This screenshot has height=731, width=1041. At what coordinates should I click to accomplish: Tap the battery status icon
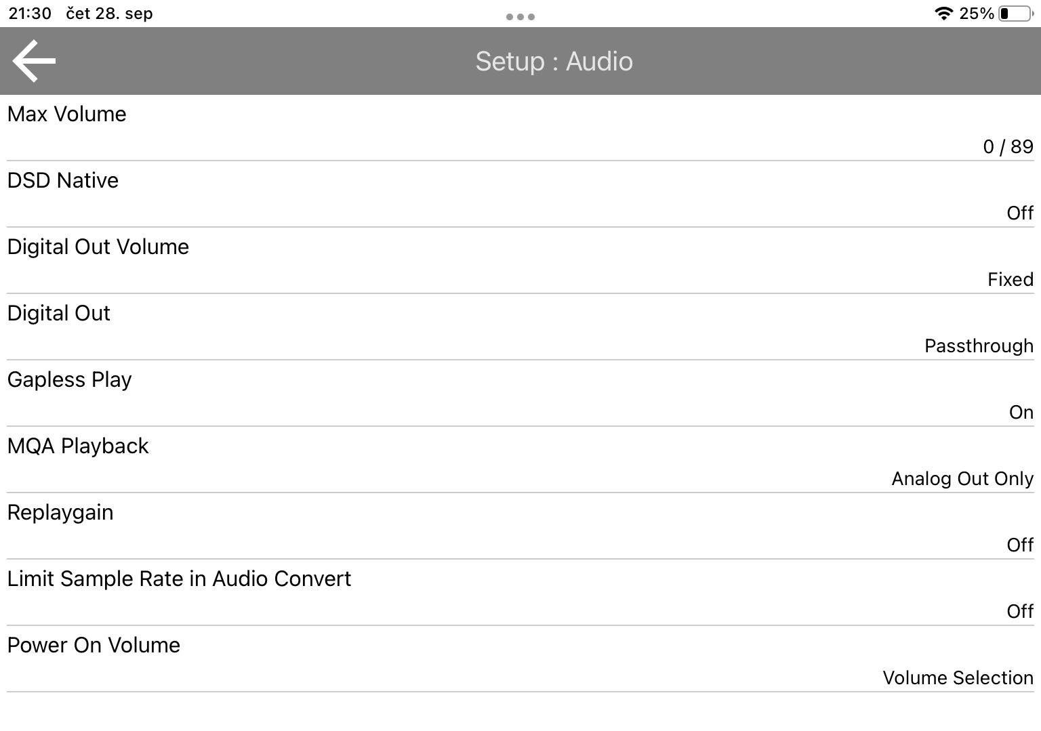[x=1014, y=14]
